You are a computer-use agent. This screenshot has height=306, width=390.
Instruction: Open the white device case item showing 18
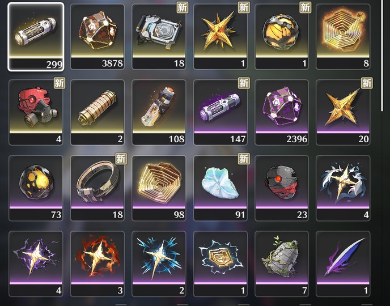tap(159, 37)
